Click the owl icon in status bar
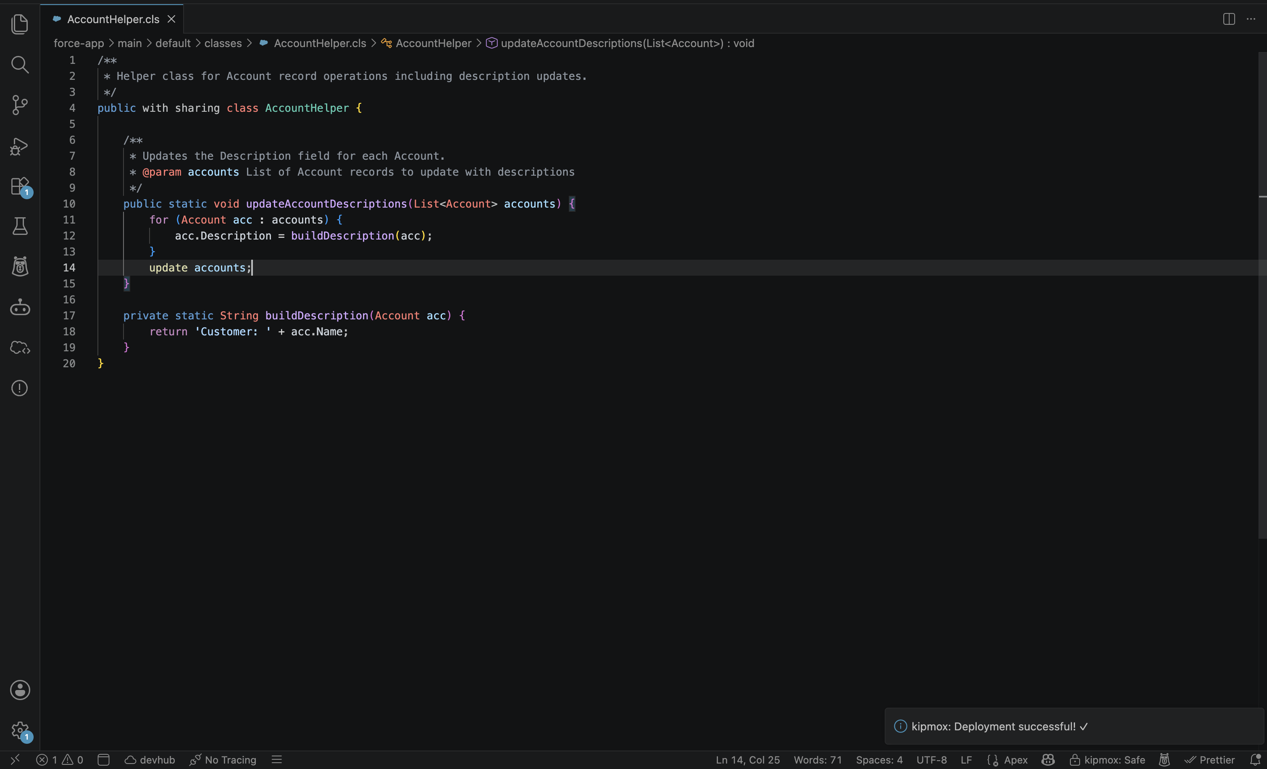The width and height of the screenshot is (1267, 769). [x=1164, y=760]
